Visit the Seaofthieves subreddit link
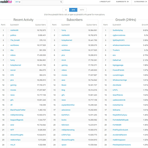 (x=118, y=95)
